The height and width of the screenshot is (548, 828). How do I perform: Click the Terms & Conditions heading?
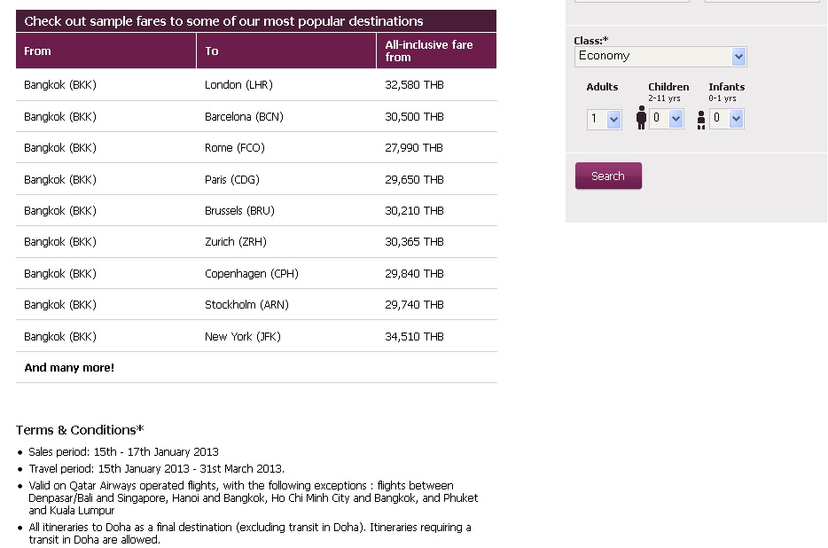click(80, 430)
